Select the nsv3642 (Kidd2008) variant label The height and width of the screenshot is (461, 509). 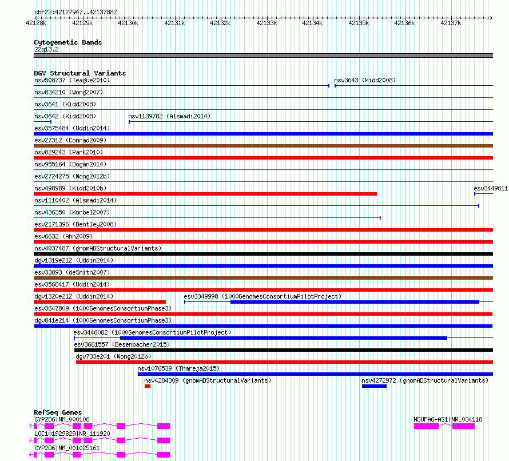[x=65, y=116]
